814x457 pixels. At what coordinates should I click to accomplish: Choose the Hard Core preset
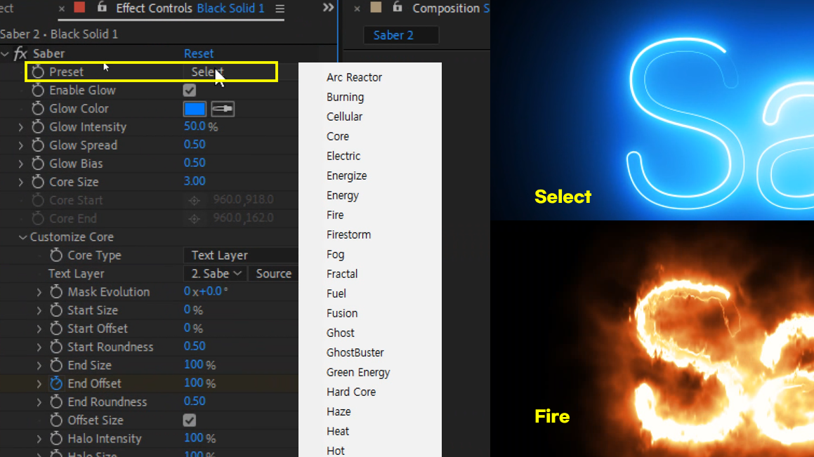351,392
